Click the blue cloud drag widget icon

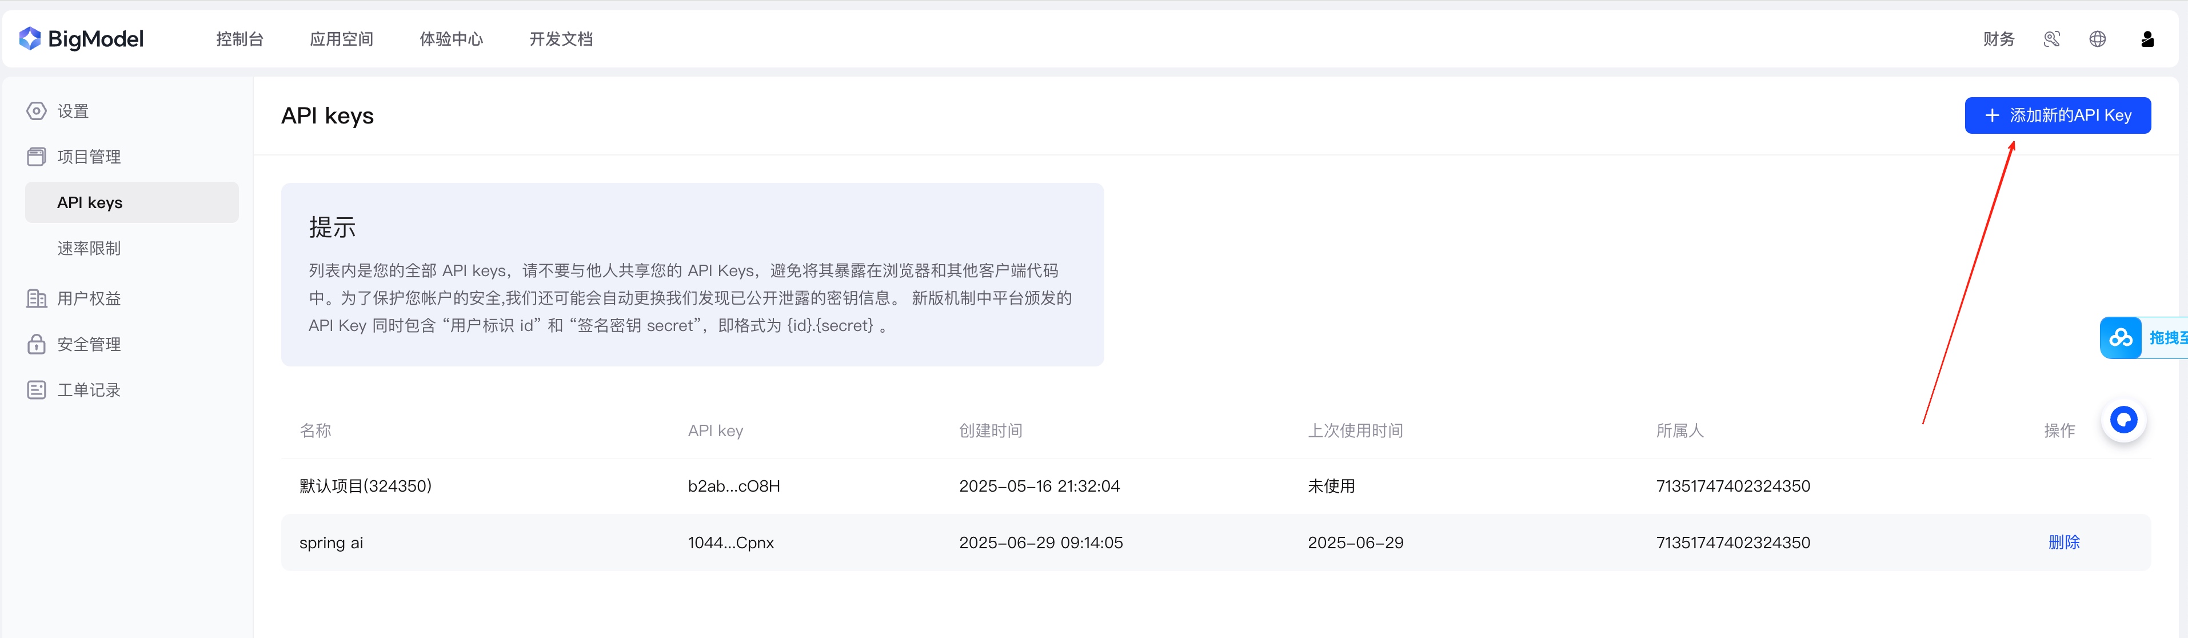click(2121, 338)
